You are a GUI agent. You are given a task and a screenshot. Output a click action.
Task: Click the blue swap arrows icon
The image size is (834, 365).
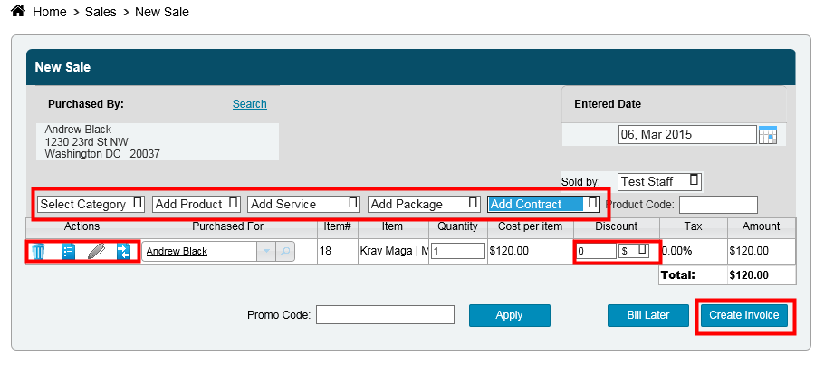click(124, 251)
